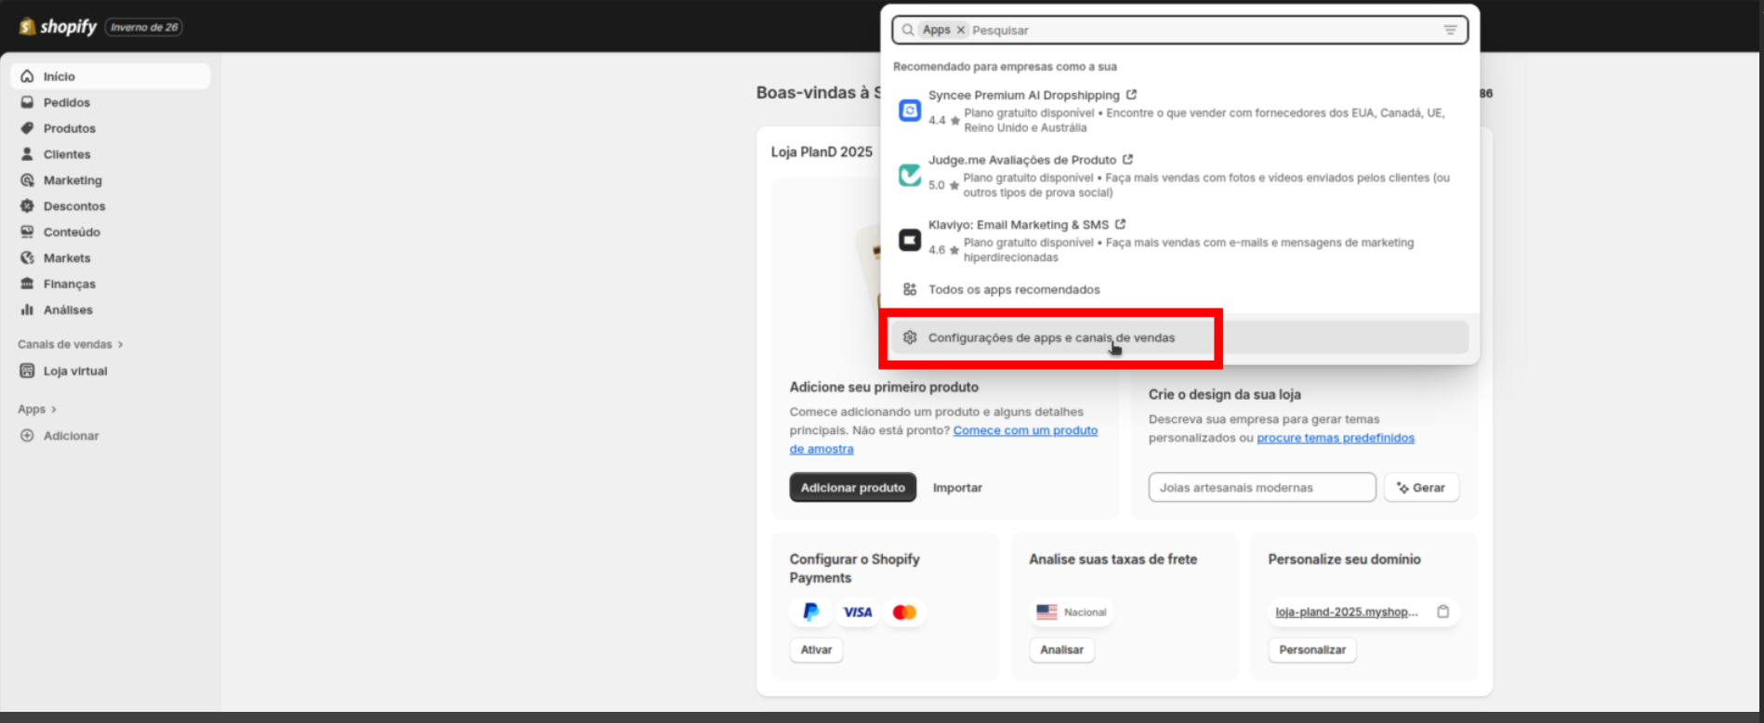Select Klaviyo: Email Marketing & SMS result

coord(1180,241)
